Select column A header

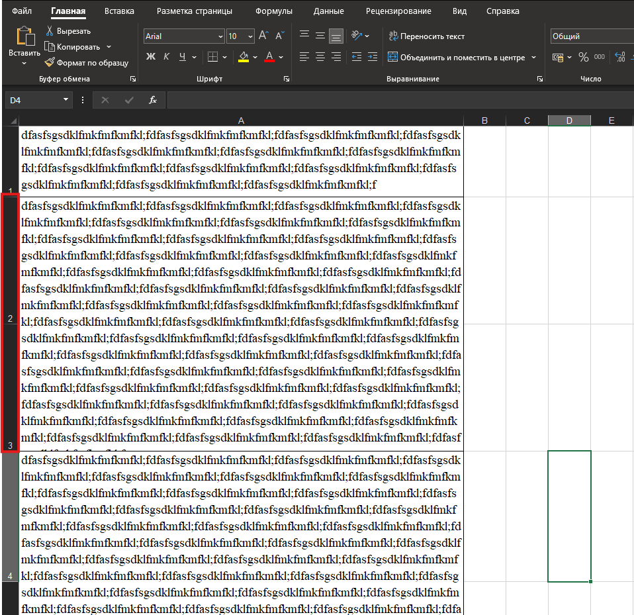[241, 120]
